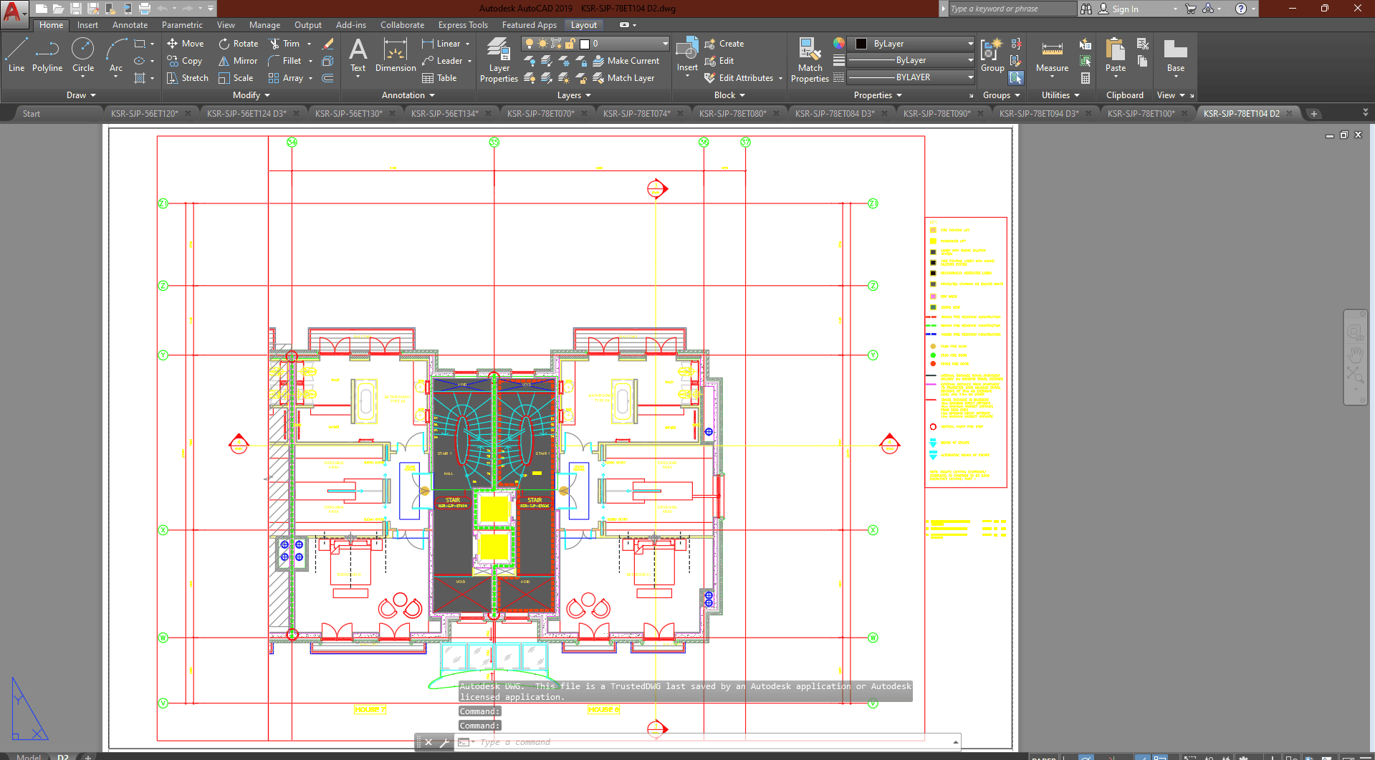The height and width of the screenshot is (760, 1375).
Task: Expand the Draw panel flyout
Action: [81, 95]
